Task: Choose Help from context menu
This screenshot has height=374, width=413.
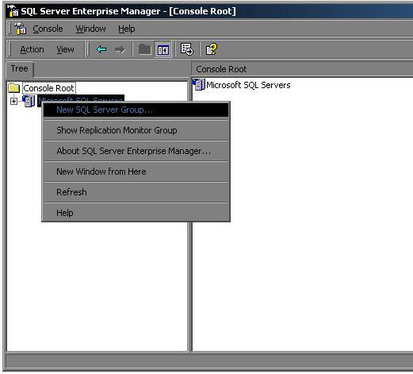Action: (x=136, y=213)
